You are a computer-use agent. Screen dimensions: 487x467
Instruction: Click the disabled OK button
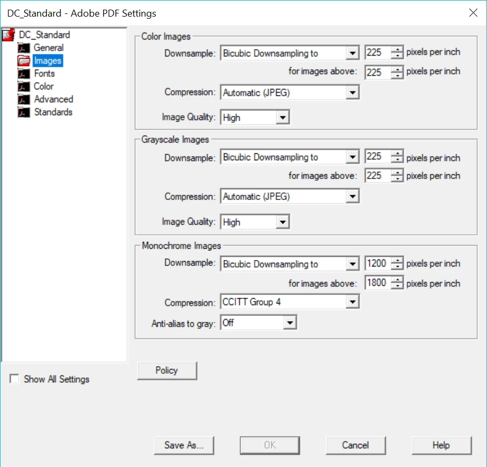pyautogui.click(x=270, y=445)
